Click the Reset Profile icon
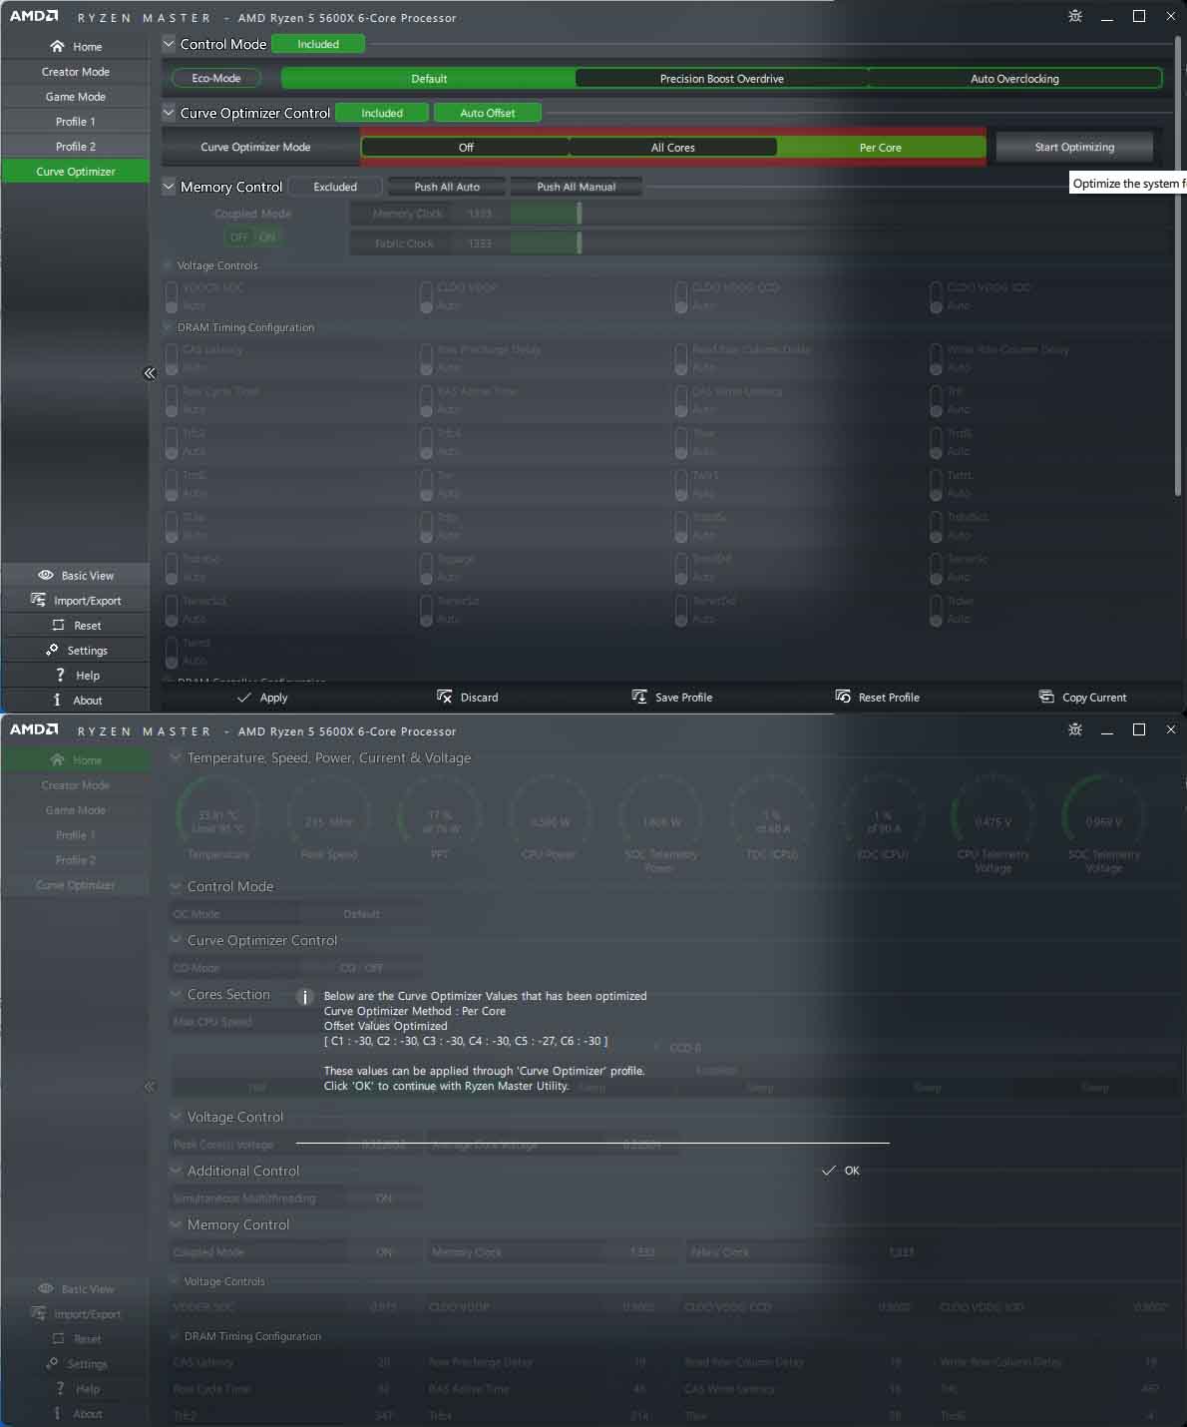The image size is (1187, 1427). (843, 697)
